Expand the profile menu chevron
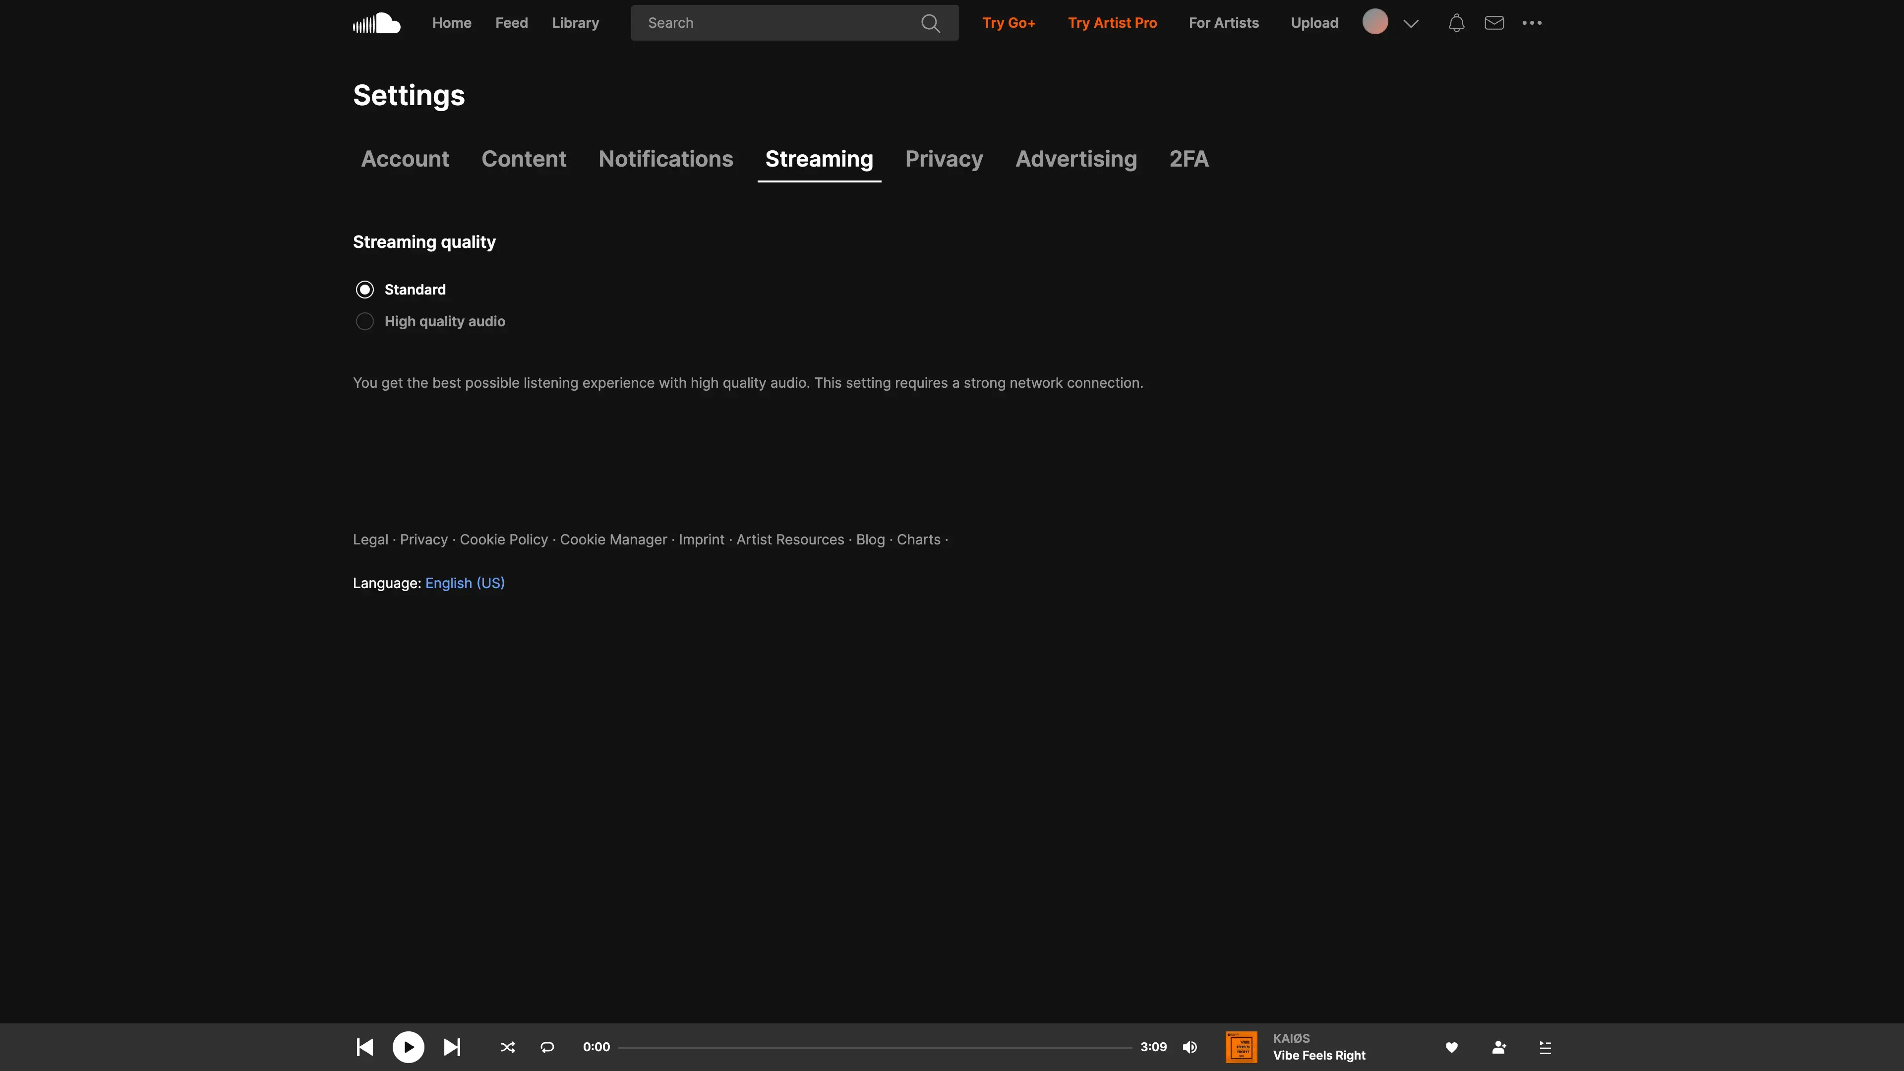The image size is (1904, 1071). tap(1410, 23)
